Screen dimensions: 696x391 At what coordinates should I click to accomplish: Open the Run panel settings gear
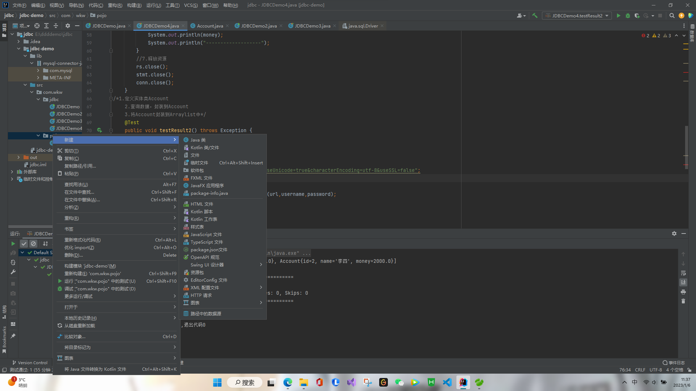[x=674, y=234]
